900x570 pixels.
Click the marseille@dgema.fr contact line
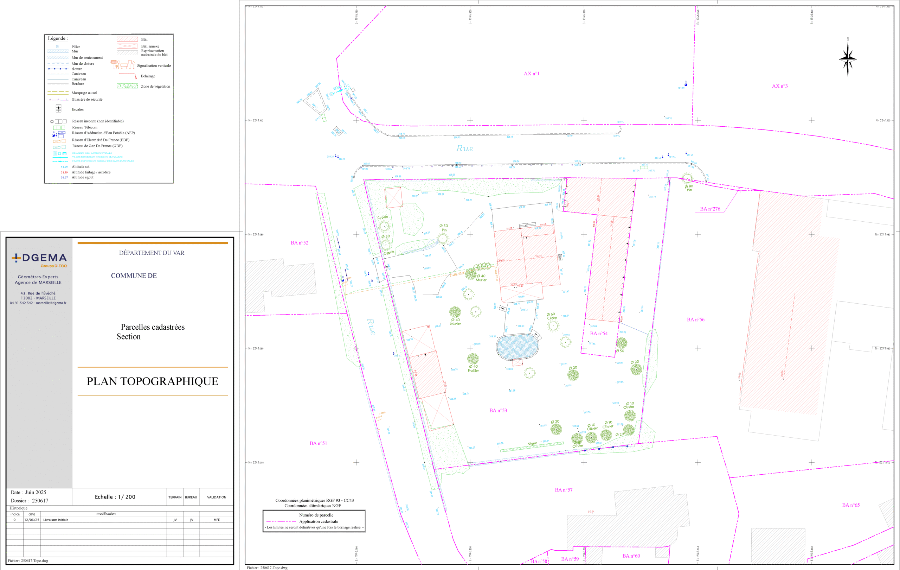click(x=38, y=303)
